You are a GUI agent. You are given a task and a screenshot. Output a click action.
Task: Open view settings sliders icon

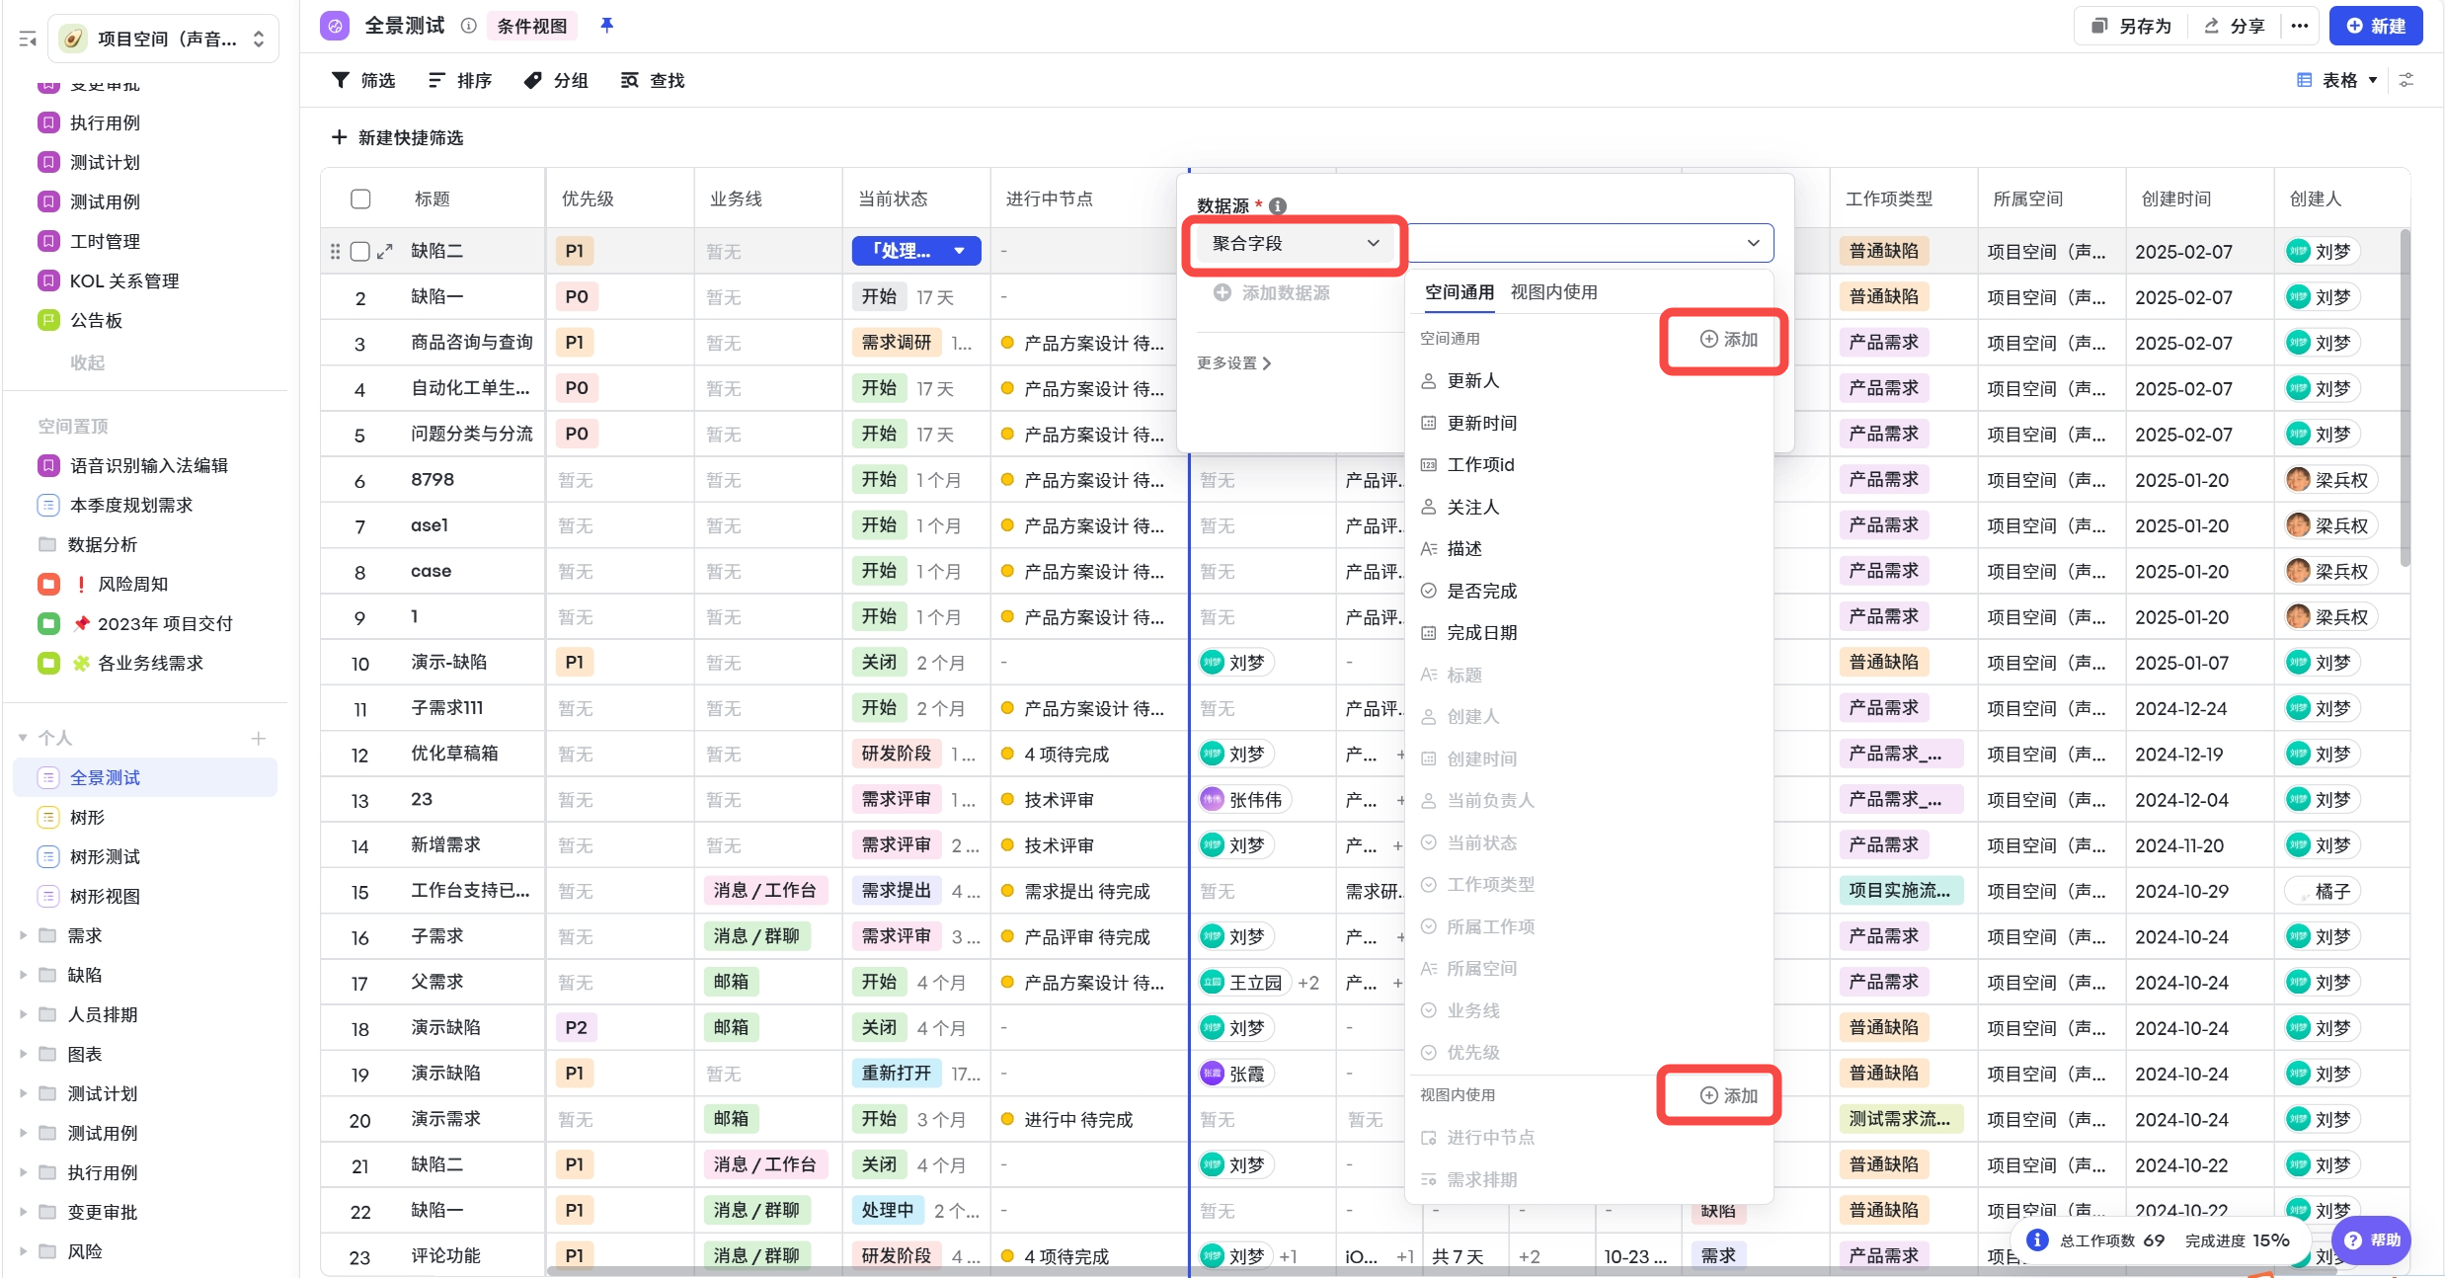2407,80
